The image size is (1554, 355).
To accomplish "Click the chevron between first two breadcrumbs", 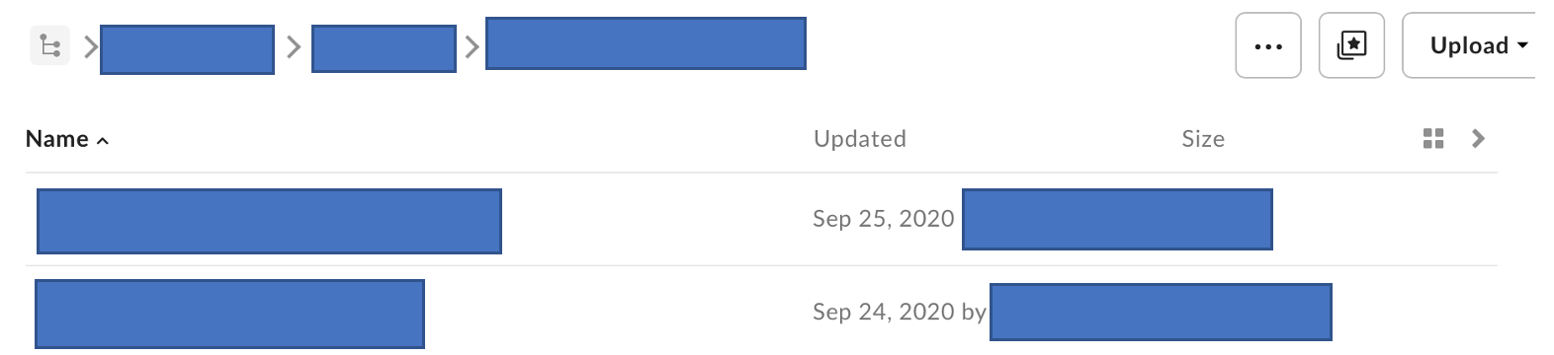I will 293,46.
